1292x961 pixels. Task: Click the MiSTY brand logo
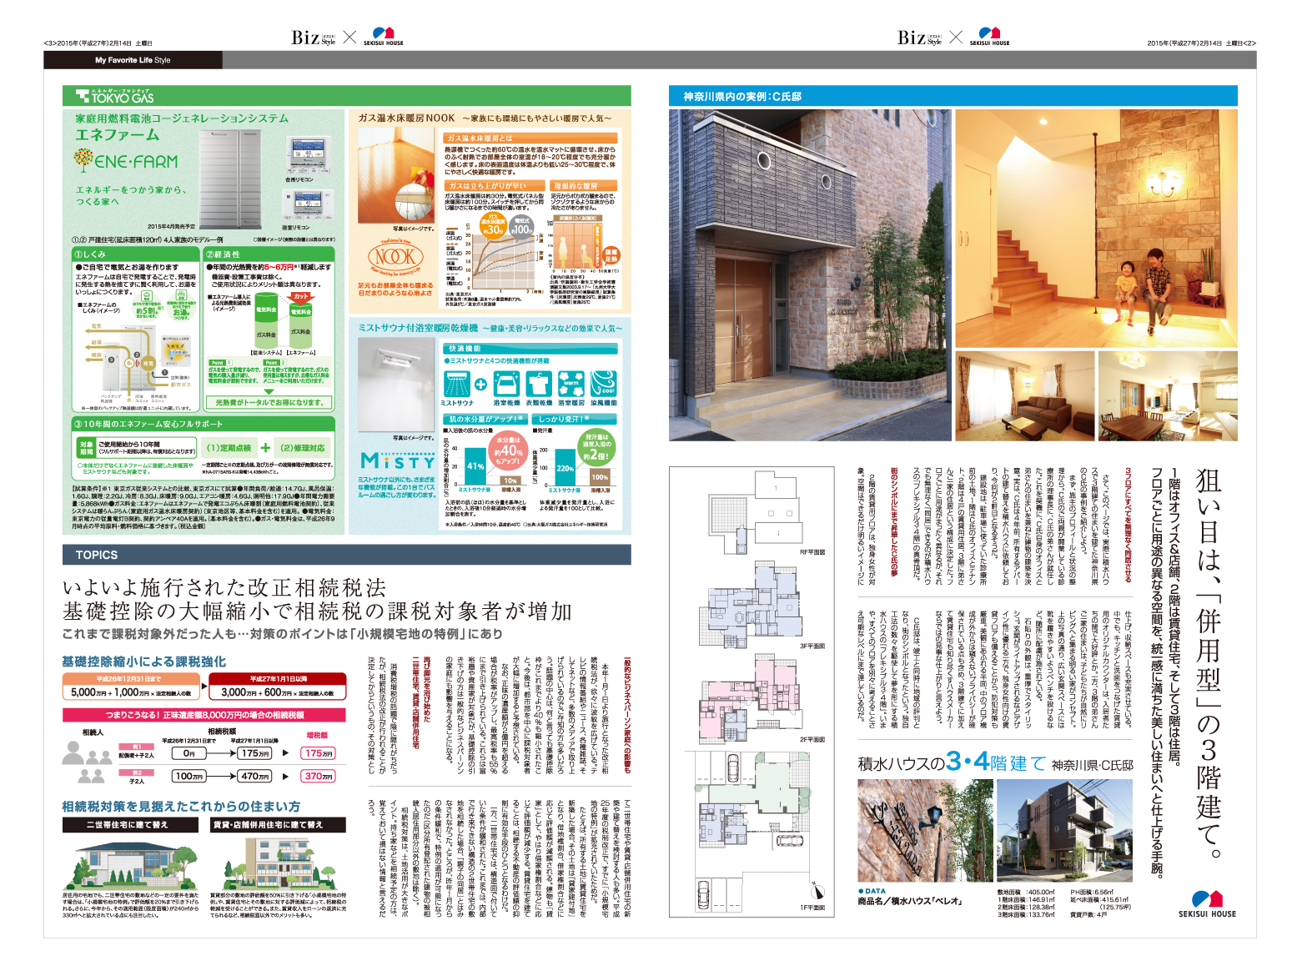tap(398, 460)
